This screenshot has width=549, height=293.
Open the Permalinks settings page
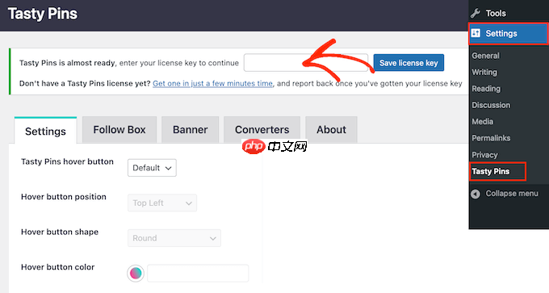pos(491,138)
